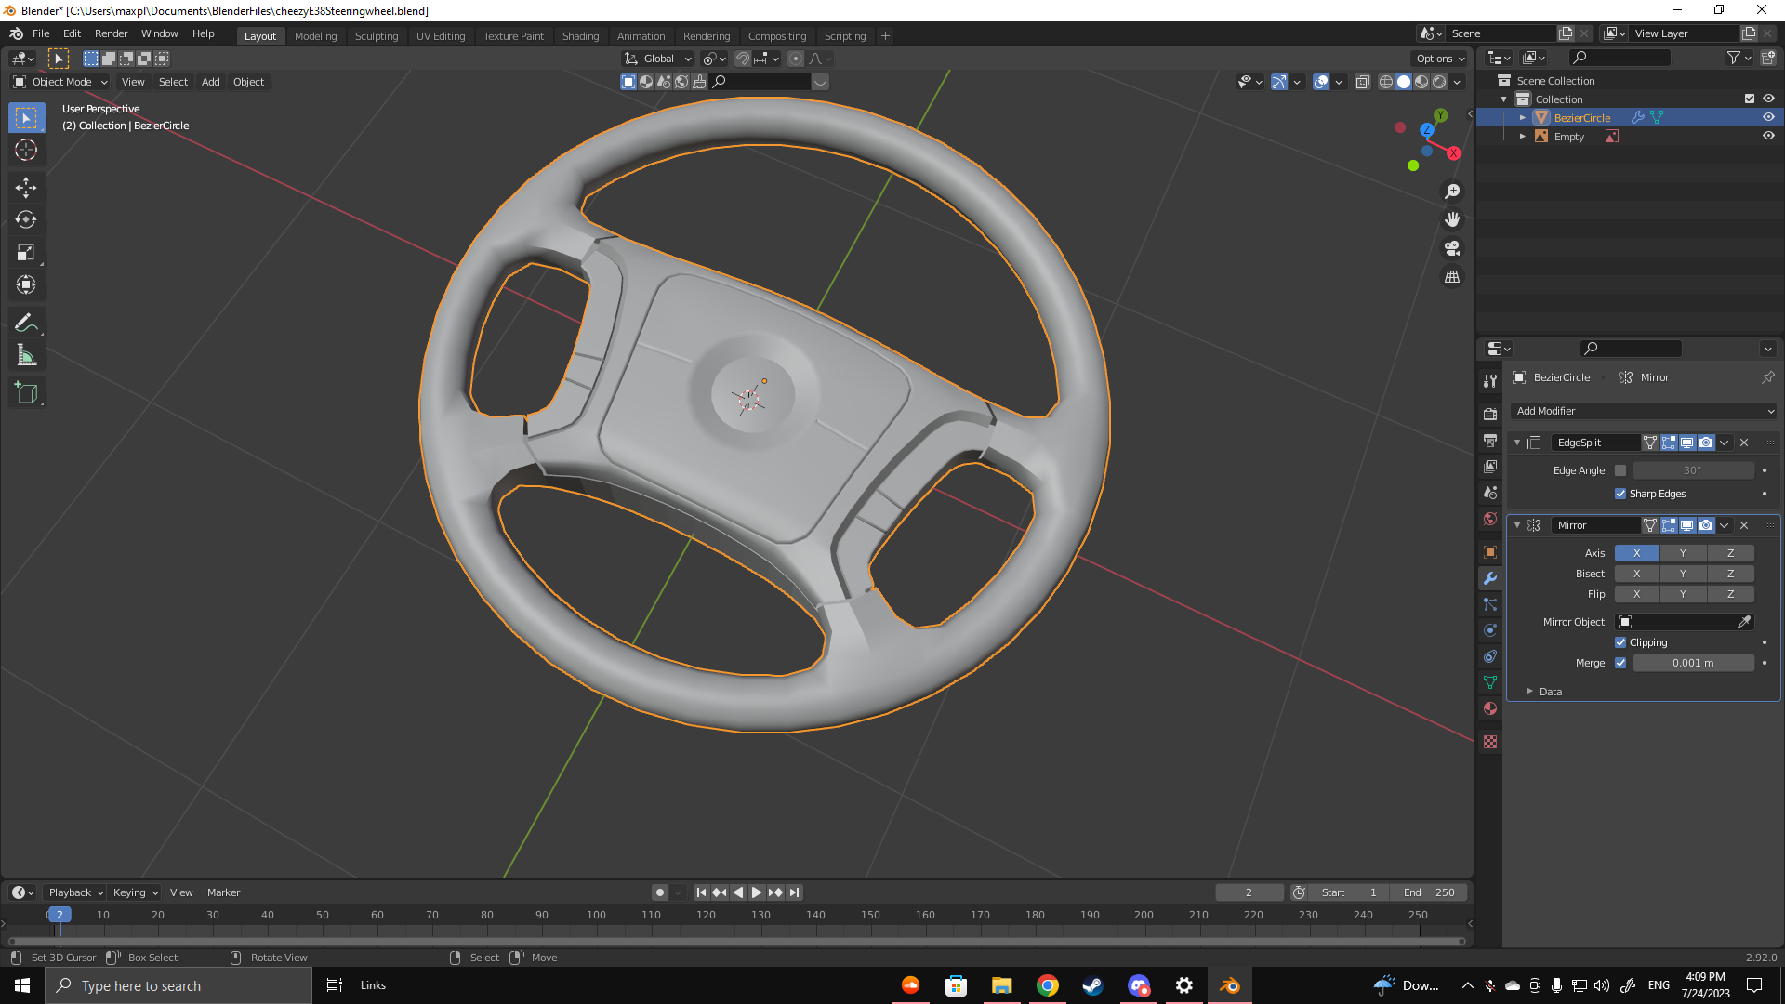Play the animation in timeline

click(x=757, y=892)
